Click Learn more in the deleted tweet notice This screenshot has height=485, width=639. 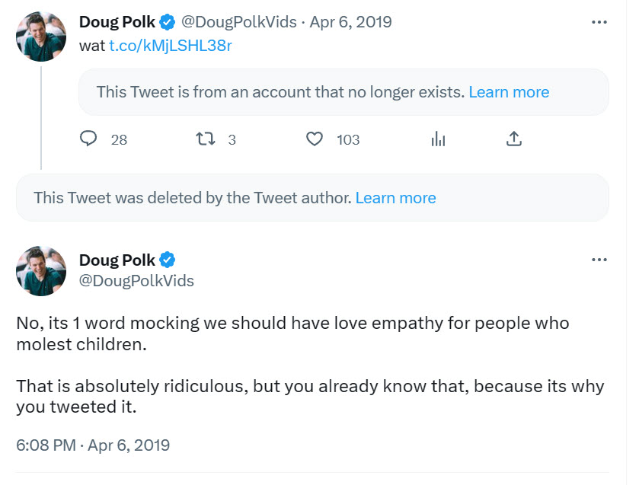[395, 198]
